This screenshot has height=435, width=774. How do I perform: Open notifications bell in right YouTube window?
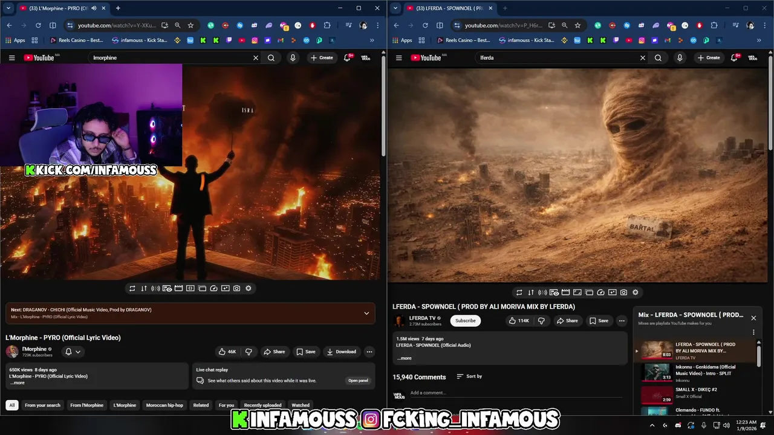[734, 58]
